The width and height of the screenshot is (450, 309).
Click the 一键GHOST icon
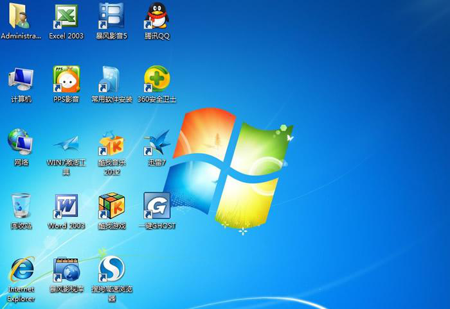pos(157,205)
